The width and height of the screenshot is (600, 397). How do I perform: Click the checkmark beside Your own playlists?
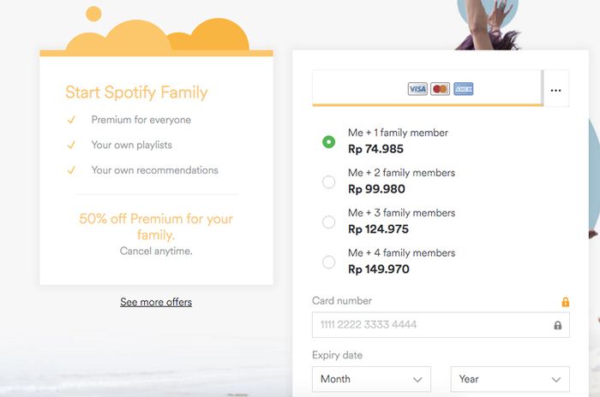click(x=71, y=145)
